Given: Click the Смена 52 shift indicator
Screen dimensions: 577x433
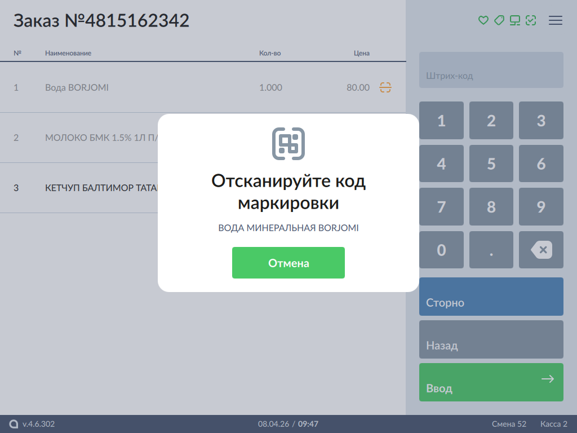Looking at the screenshot, I should point(509,424).
